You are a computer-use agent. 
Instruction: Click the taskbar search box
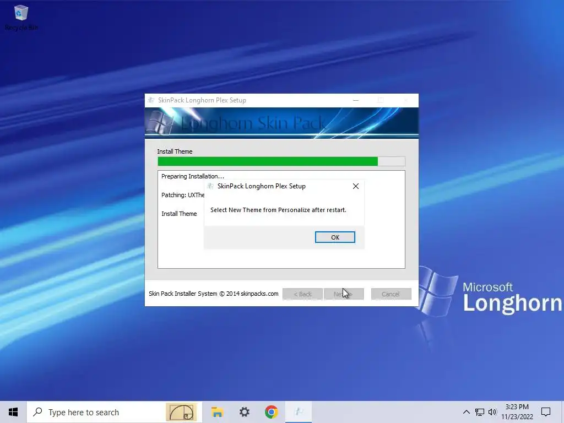(x=115, y=412)
